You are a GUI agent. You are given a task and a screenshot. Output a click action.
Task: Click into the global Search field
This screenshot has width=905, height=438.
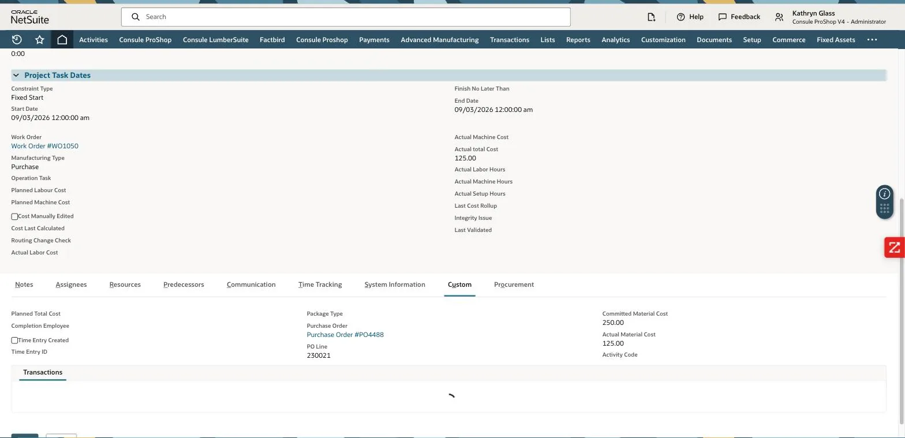click(x=346, y=17)
